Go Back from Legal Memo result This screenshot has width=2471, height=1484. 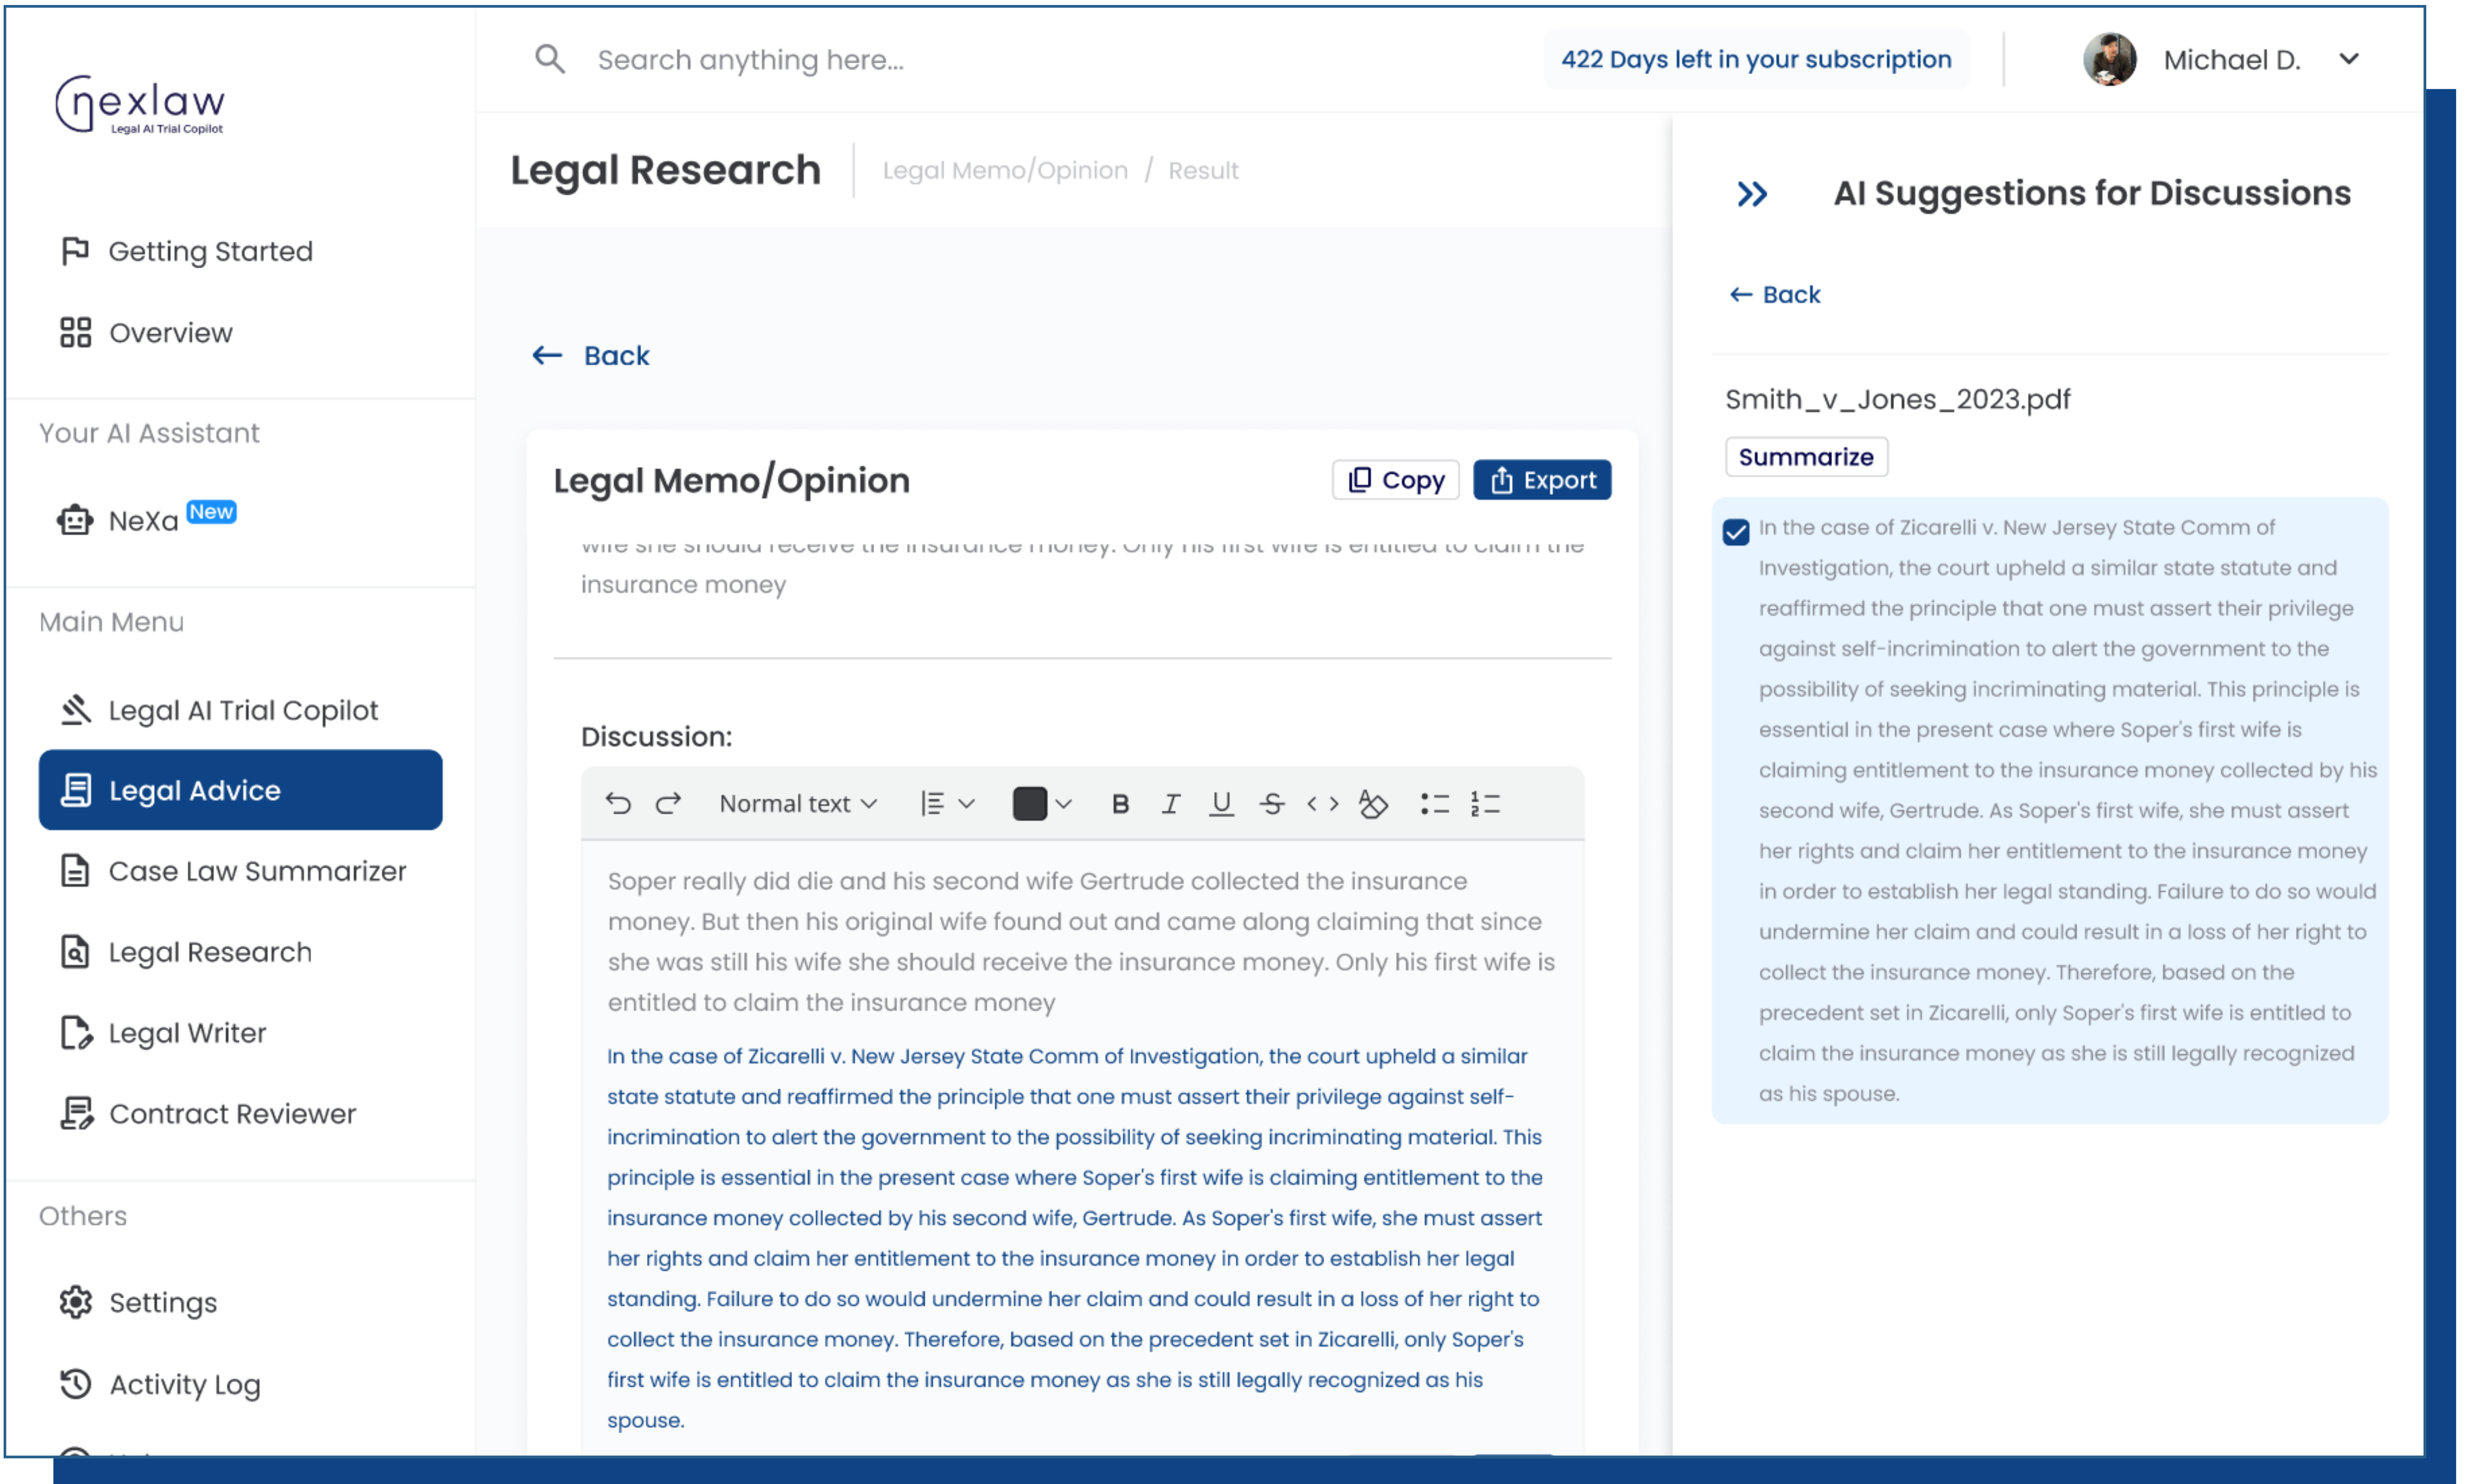[x=590, y=356]
